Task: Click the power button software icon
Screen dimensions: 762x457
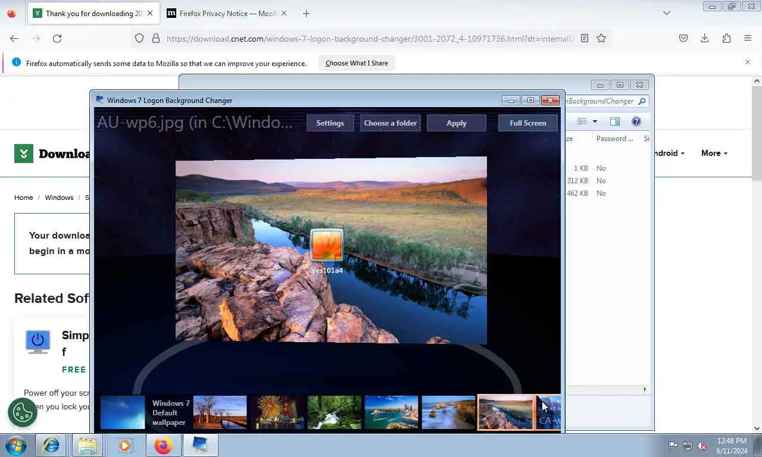Action: (x=38, y=343)
